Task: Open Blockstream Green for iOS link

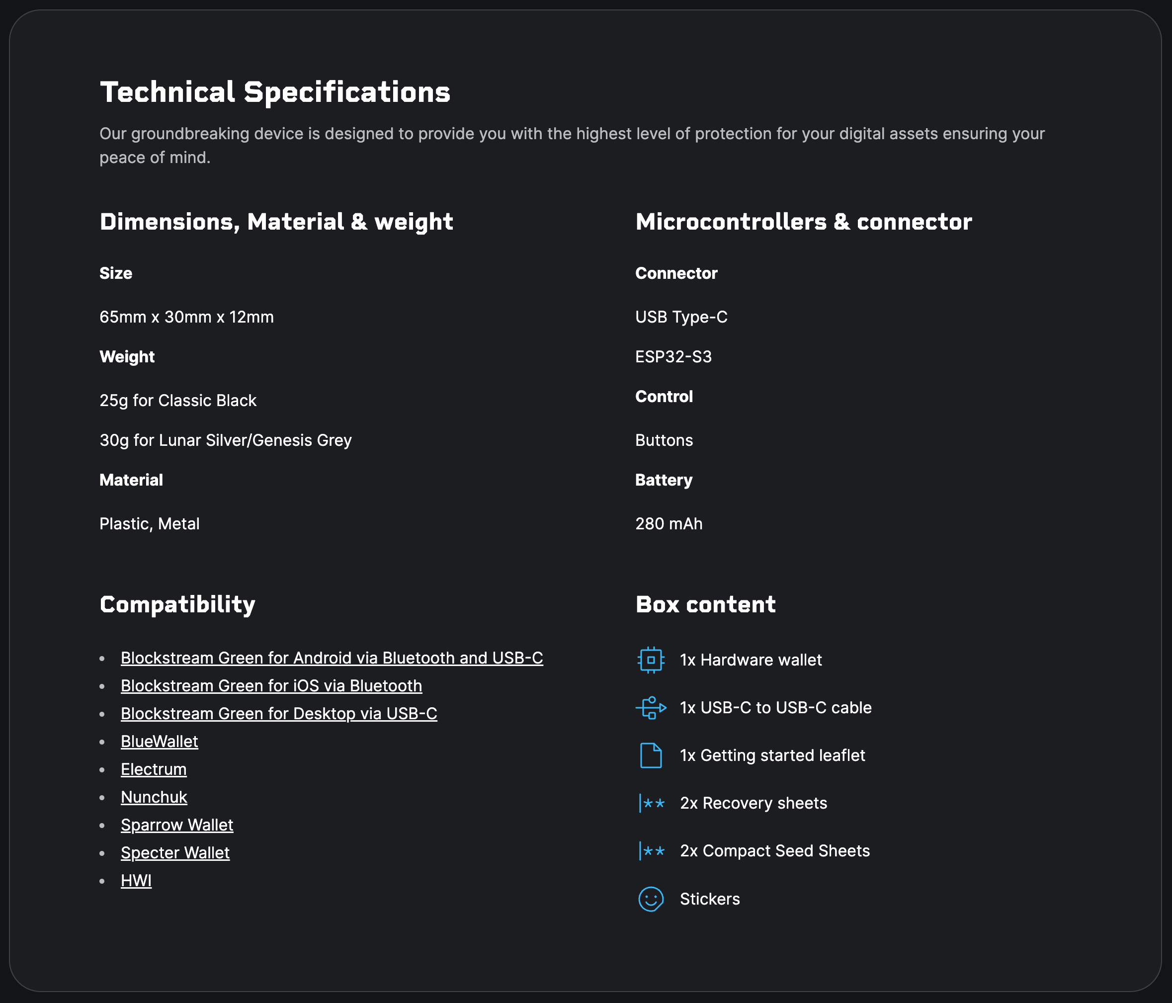Action: (271, 685)
